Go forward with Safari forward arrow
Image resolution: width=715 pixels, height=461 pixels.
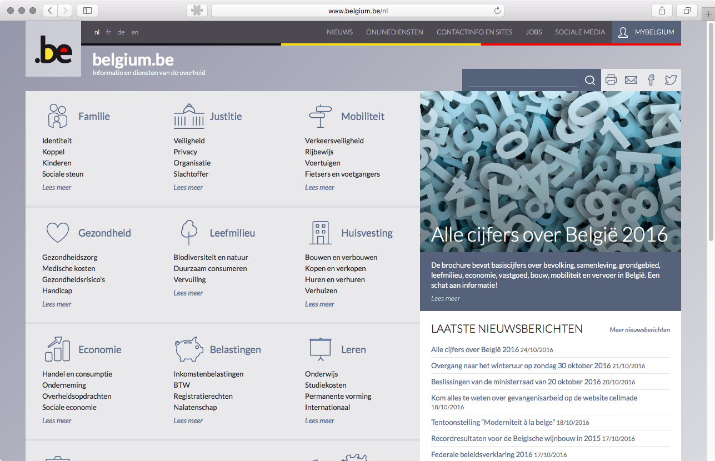click(x=65, y=10)
